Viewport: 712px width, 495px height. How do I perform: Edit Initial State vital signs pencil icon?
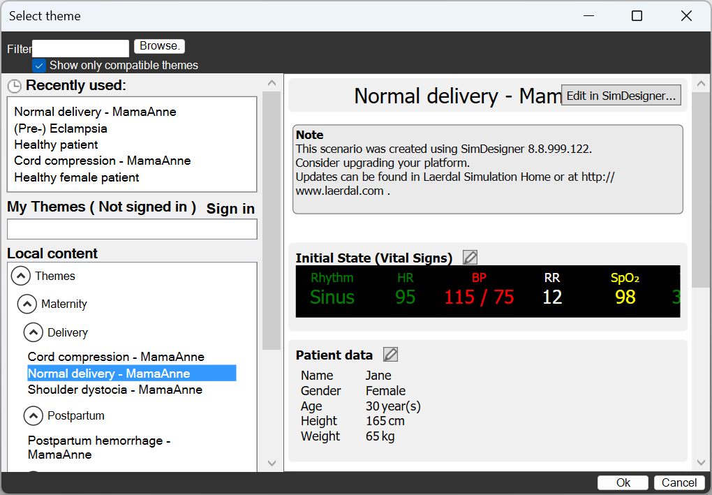click(x=470, y=258)
